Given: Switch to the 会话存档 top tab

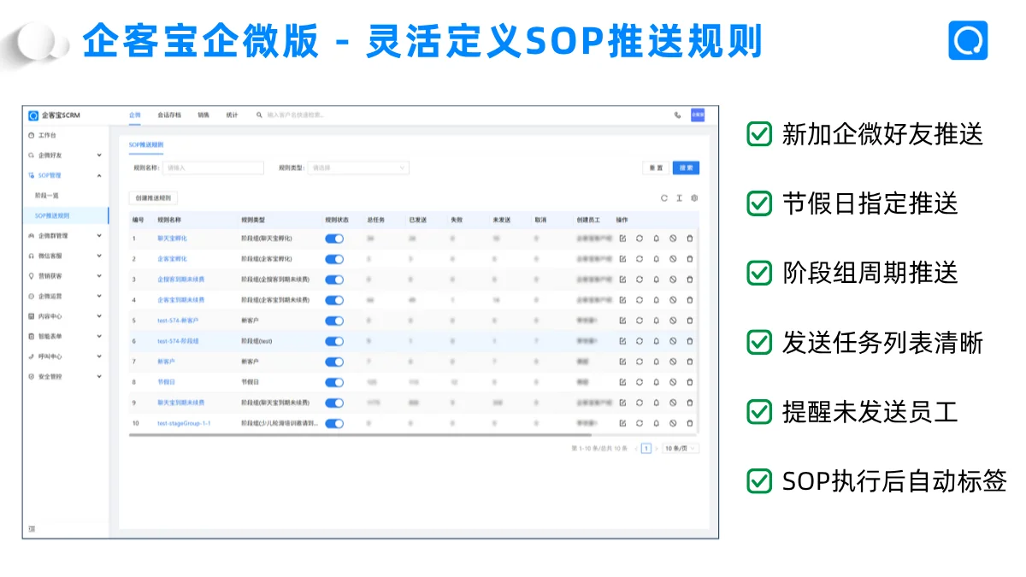Looking at the screenshot, I should click(169, 115).
